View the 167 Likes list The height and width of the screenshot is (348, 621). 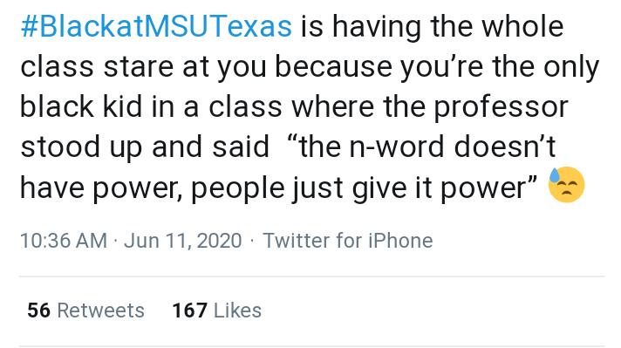(x=216, y=310)
